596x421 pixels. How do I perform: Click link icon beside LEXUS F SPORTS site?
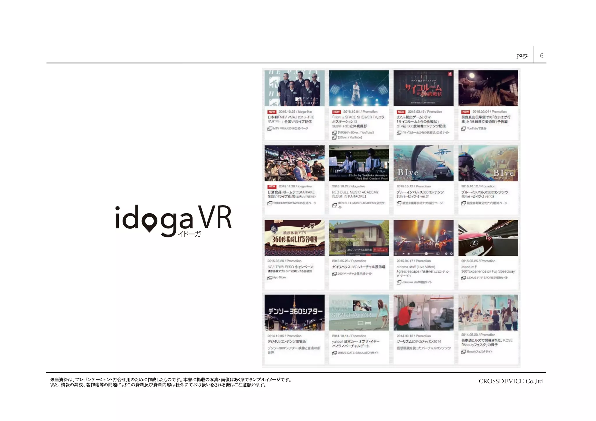click(x=464, y=278)
